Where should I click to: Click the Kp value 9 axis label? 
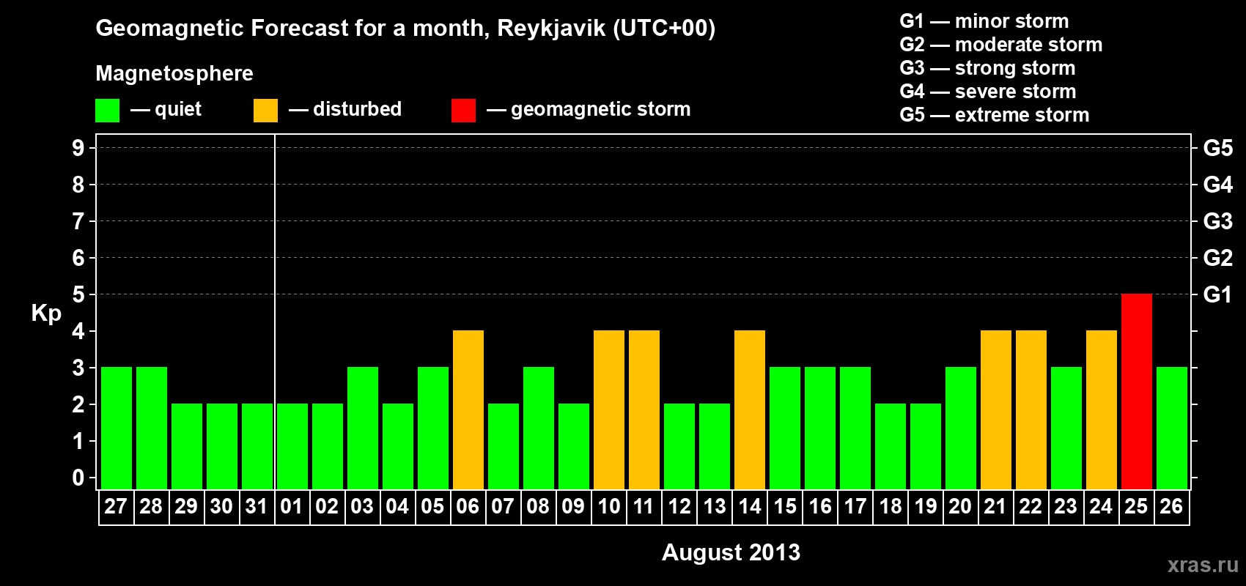[x=78, y=148]
